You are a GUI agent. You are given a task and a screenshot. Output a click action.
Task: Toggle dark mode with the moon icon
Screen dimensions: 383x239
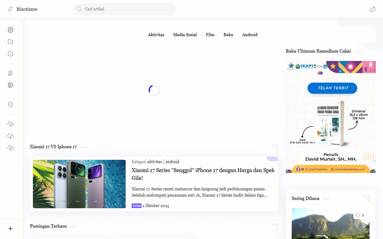[372, 9]
